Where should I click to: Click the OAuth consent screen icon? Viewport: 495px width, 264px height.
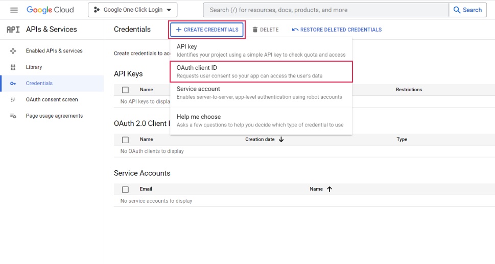point(13,99)
